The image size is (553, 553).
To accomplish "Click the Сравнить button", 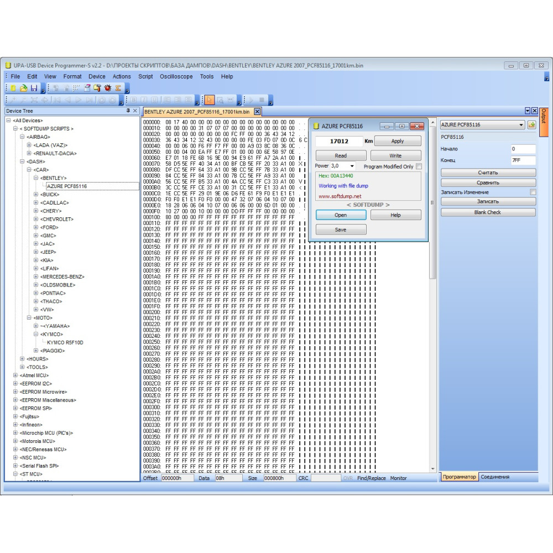I will coord(488,182).
